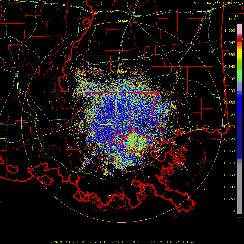
Task: Click the 50 NMI range ring label
Action: (122, 72)
